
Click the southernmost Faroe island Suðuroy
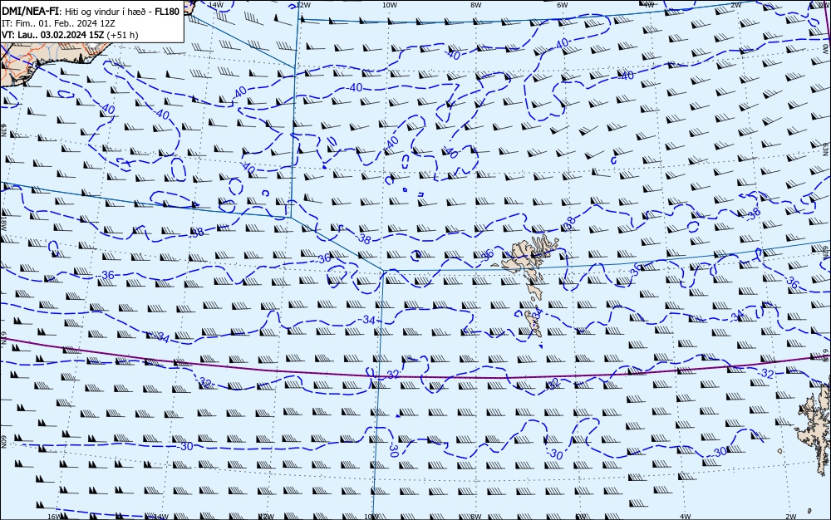click(x=534, y=324)
